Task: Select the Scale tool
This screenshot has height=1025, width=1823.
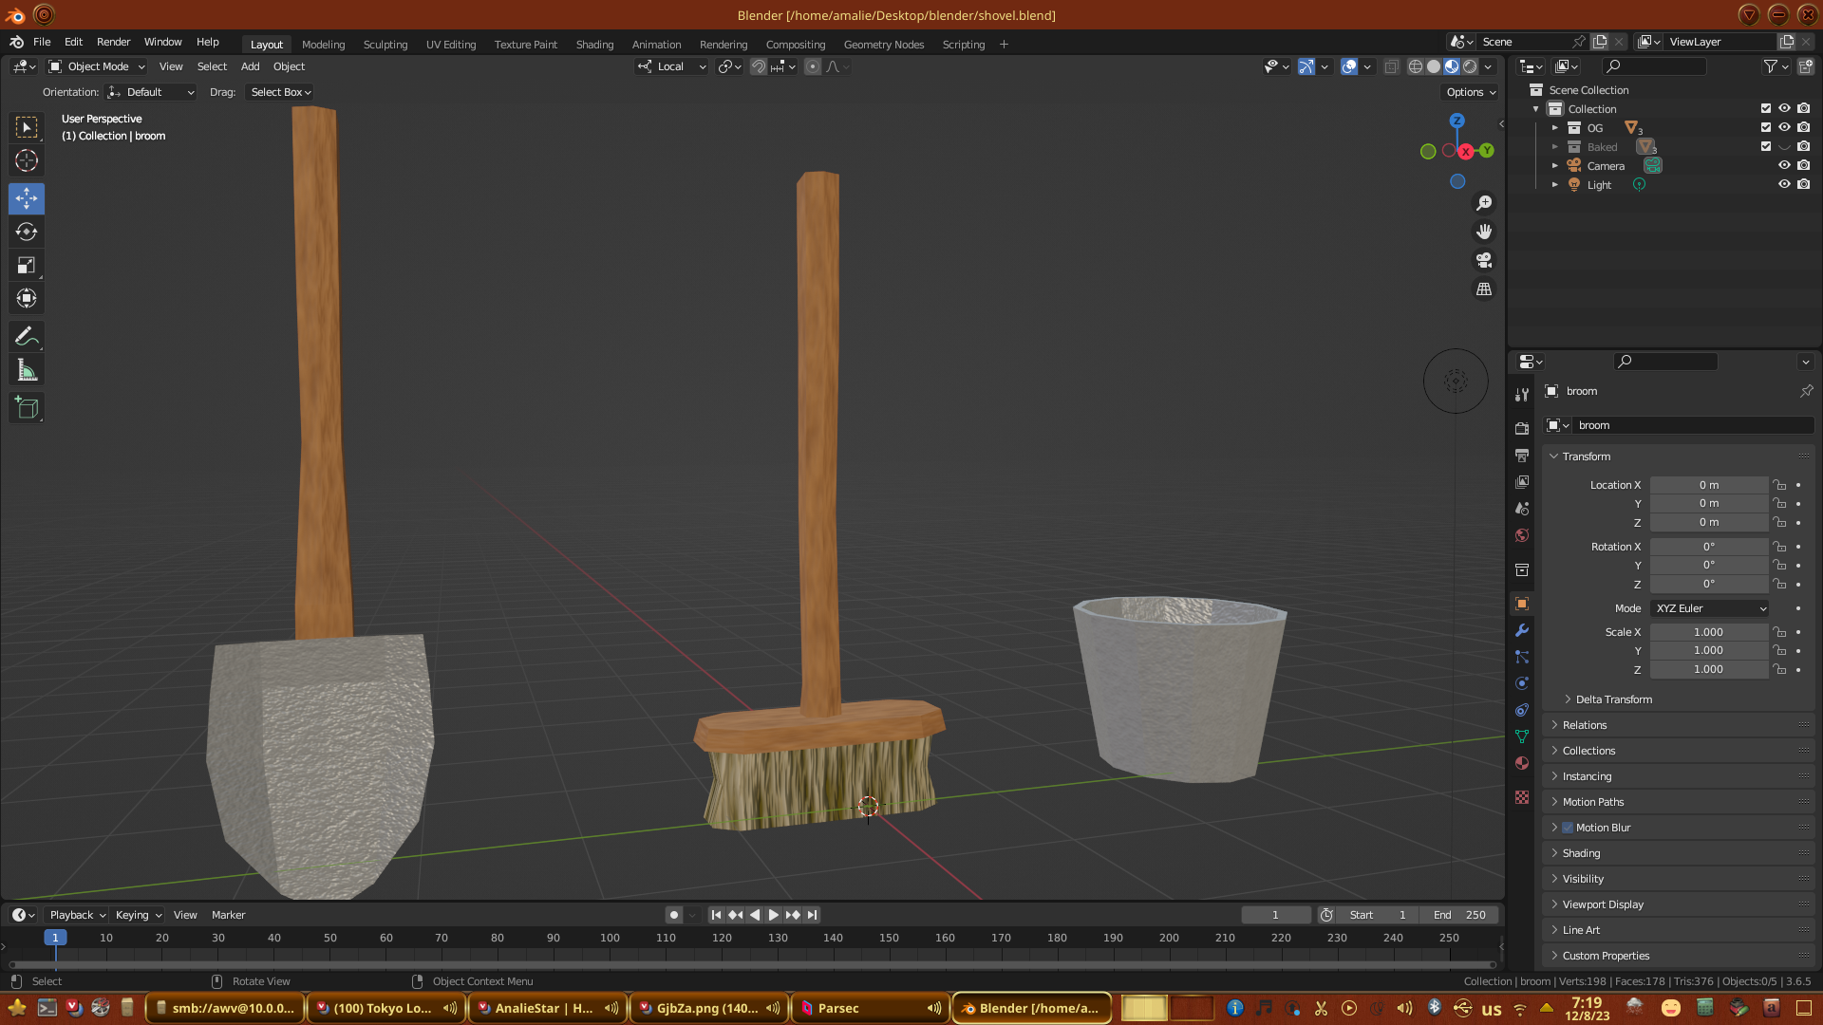Action: [27, 266]
